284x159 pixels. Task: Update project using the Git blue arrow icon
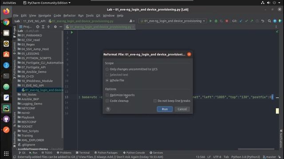pos(241,21)
